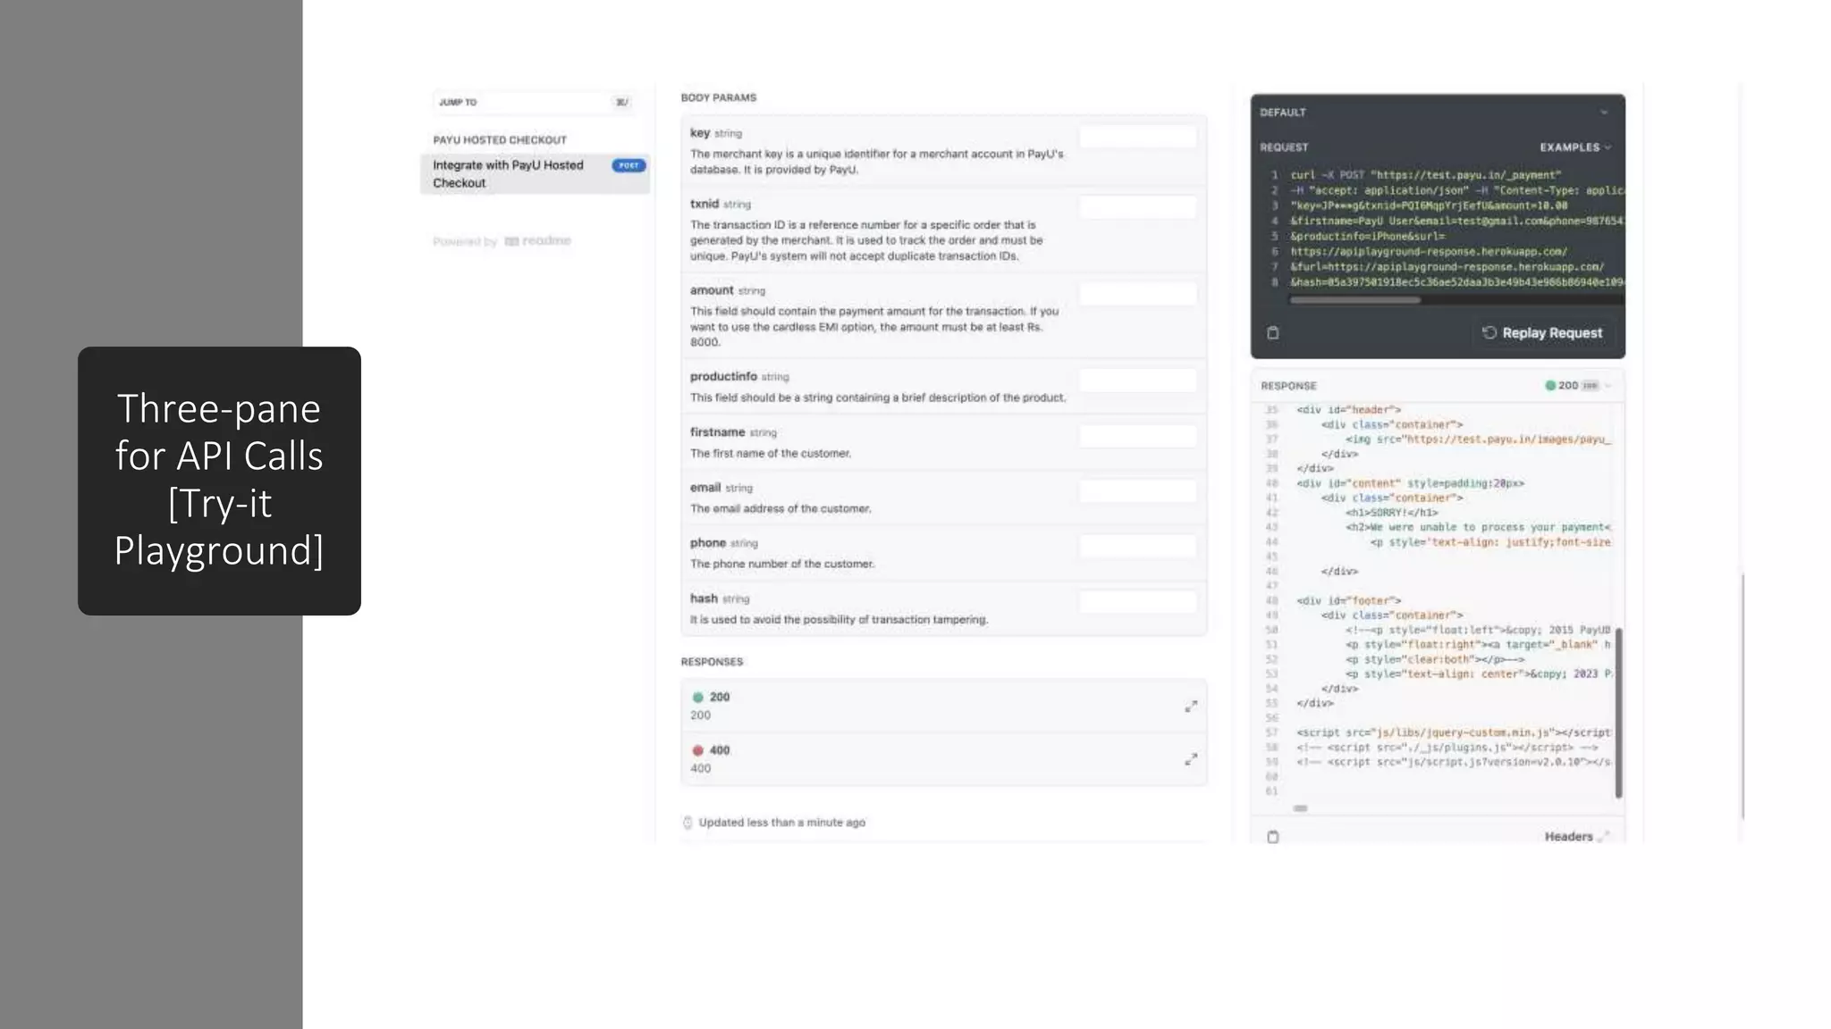Click the &hash= line in request code
This screenshot has height=1029, width=1831.
[1457, 282]
